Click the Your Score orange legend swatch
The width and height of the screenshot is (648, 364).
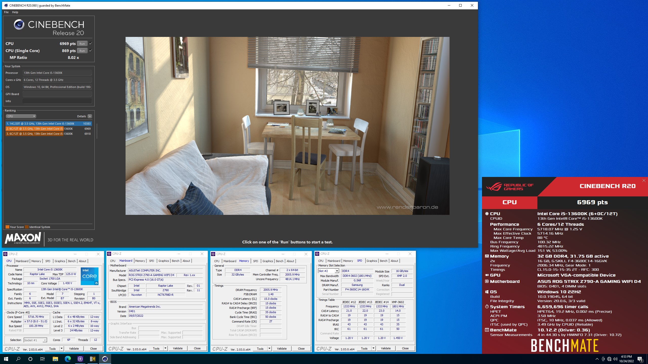pyautogui.click(x=7, y=227)
